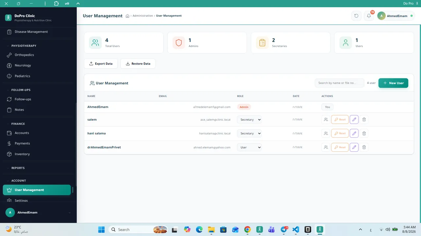The width and height of the screenshot is (421, 236).
Task: Open role dropdown for hani salama
Action: point(249,133)
